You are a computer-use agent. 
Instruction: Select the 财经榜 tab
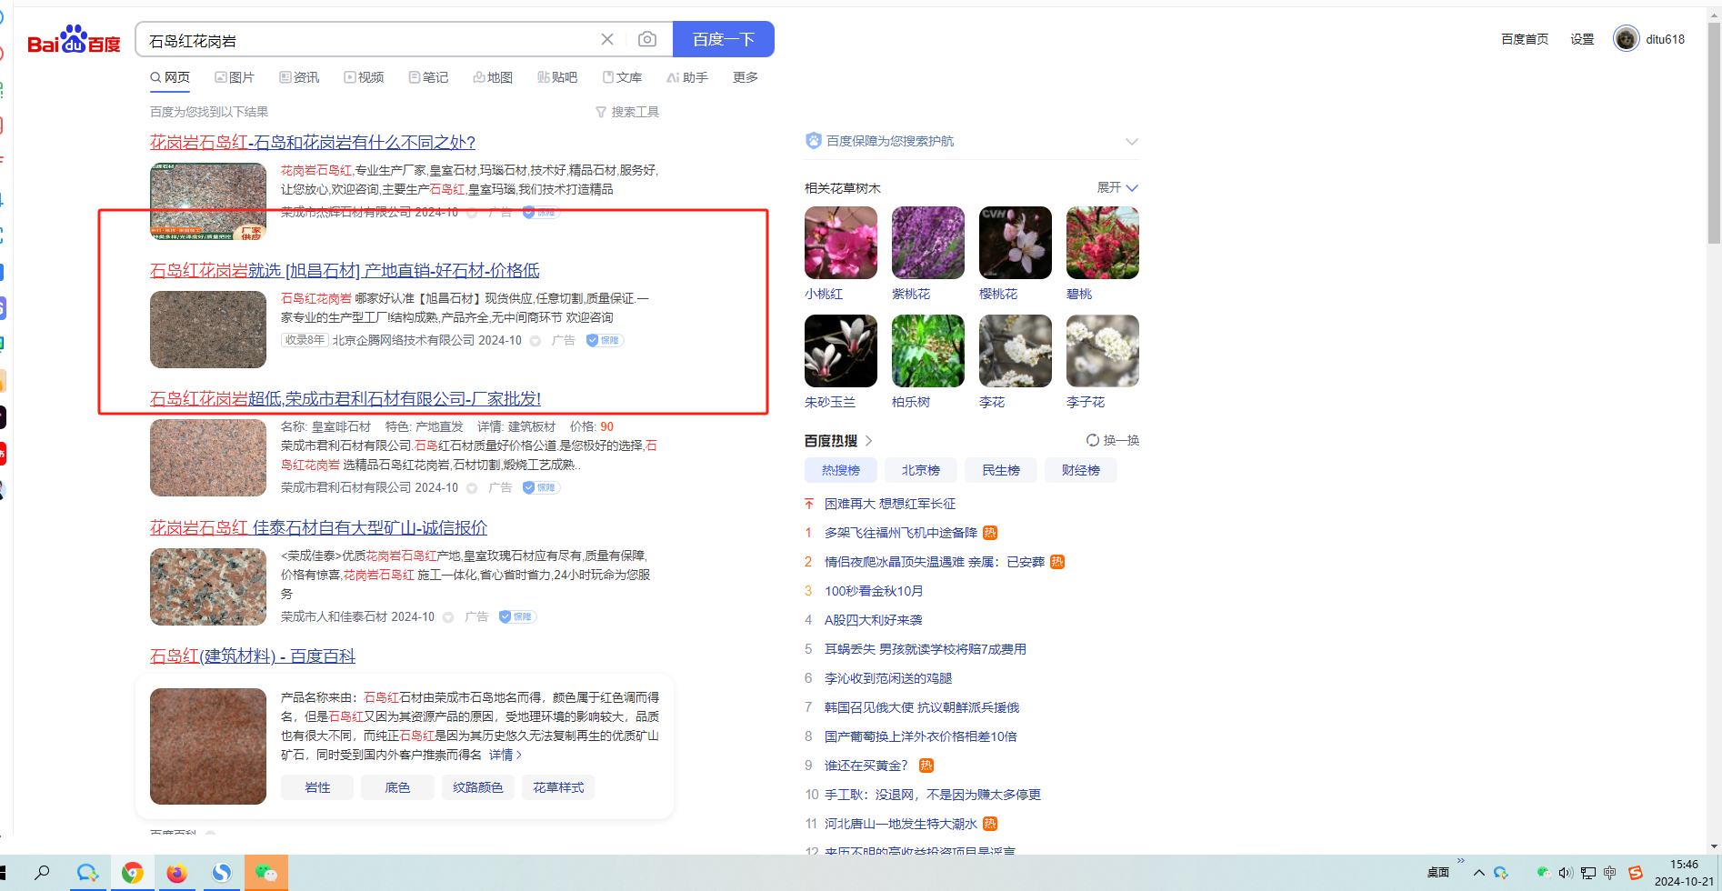tap(1081, 470)
